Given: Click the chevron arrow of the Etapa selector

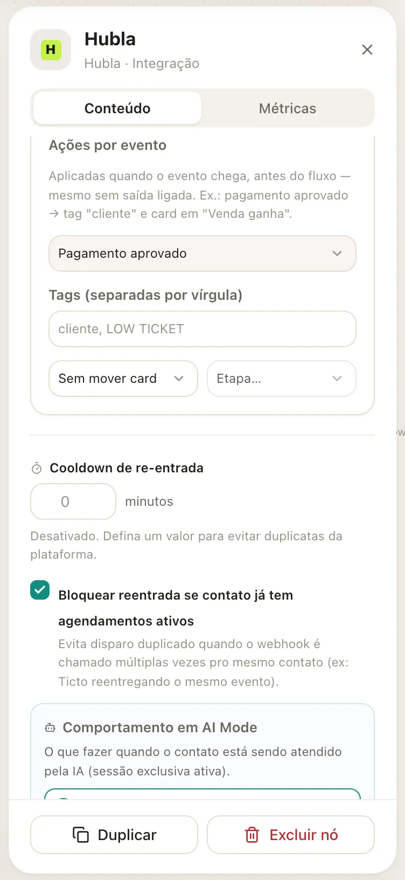Looking at the screenshot, I should (337, 379).
